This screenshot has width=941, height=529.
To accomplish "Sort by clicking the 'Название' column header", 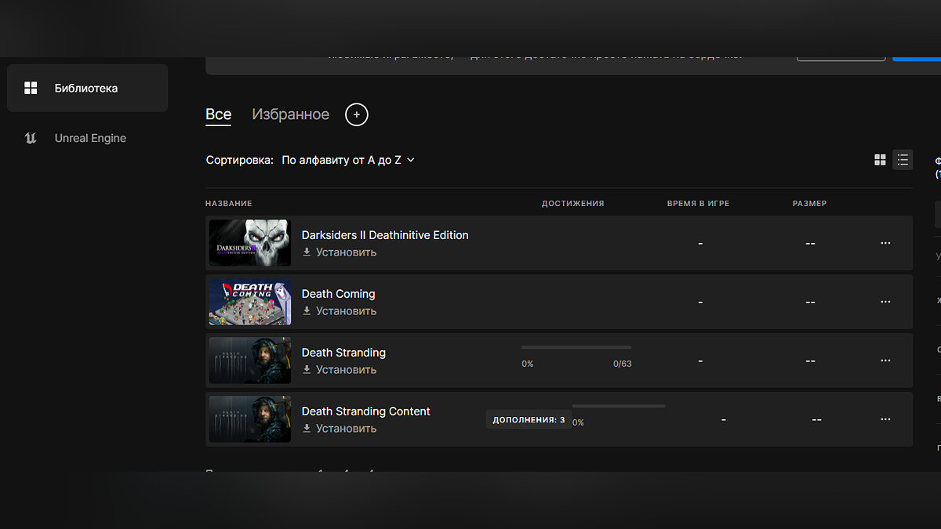I will pos(229,204).
